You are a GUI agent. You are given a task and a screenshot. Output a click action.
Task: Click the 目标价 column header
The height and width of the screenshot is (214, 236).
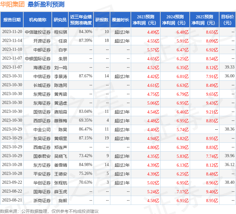pyautogui.click(x=227, y=20)
